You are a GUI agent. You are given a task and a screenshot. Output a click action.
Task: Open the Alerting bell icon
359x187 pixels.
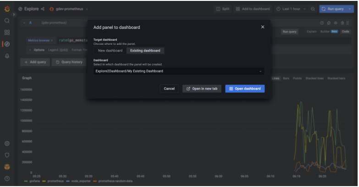[7, 56]
